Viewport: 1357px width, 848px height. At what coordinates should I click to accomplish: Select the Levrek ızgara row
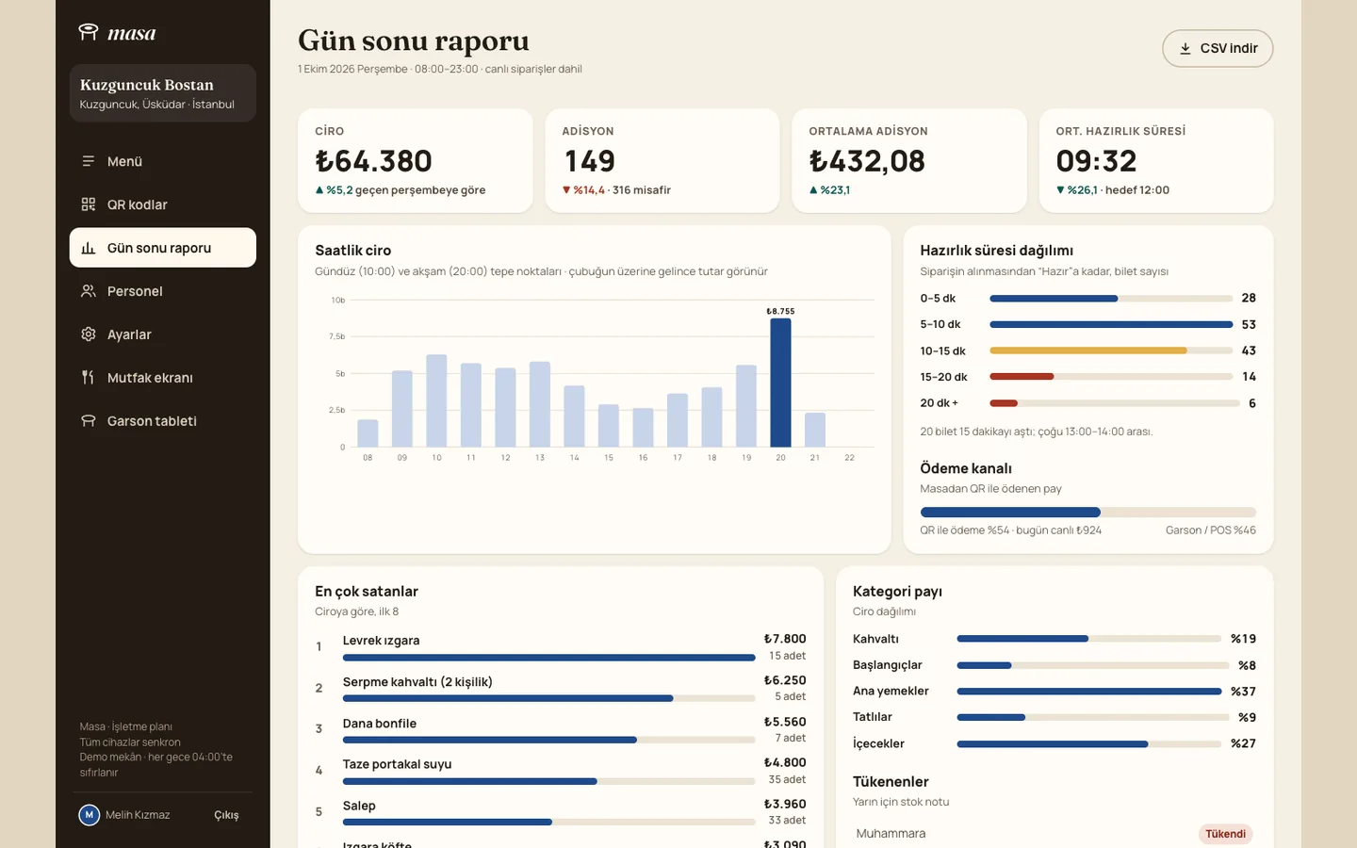pos(561,647)
